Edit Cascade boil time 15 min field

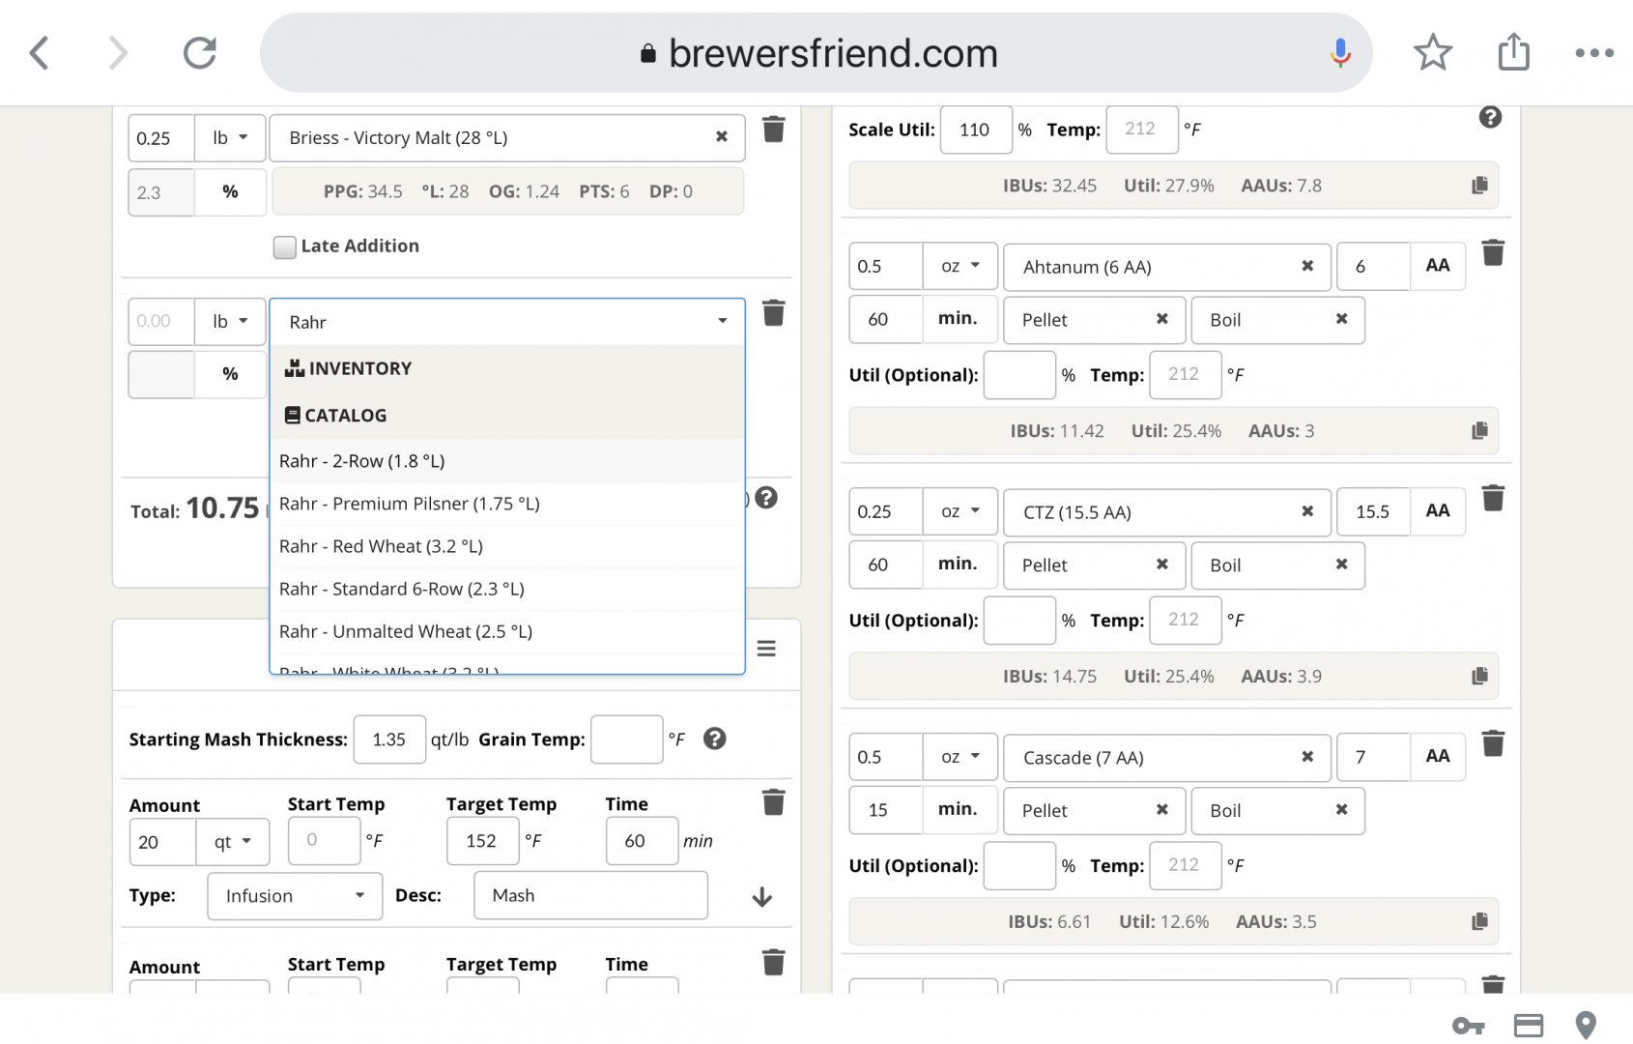tap(886, 810)
